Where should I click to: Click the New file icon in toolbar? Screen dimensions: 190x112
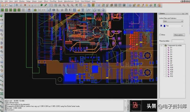click(3, 5)
